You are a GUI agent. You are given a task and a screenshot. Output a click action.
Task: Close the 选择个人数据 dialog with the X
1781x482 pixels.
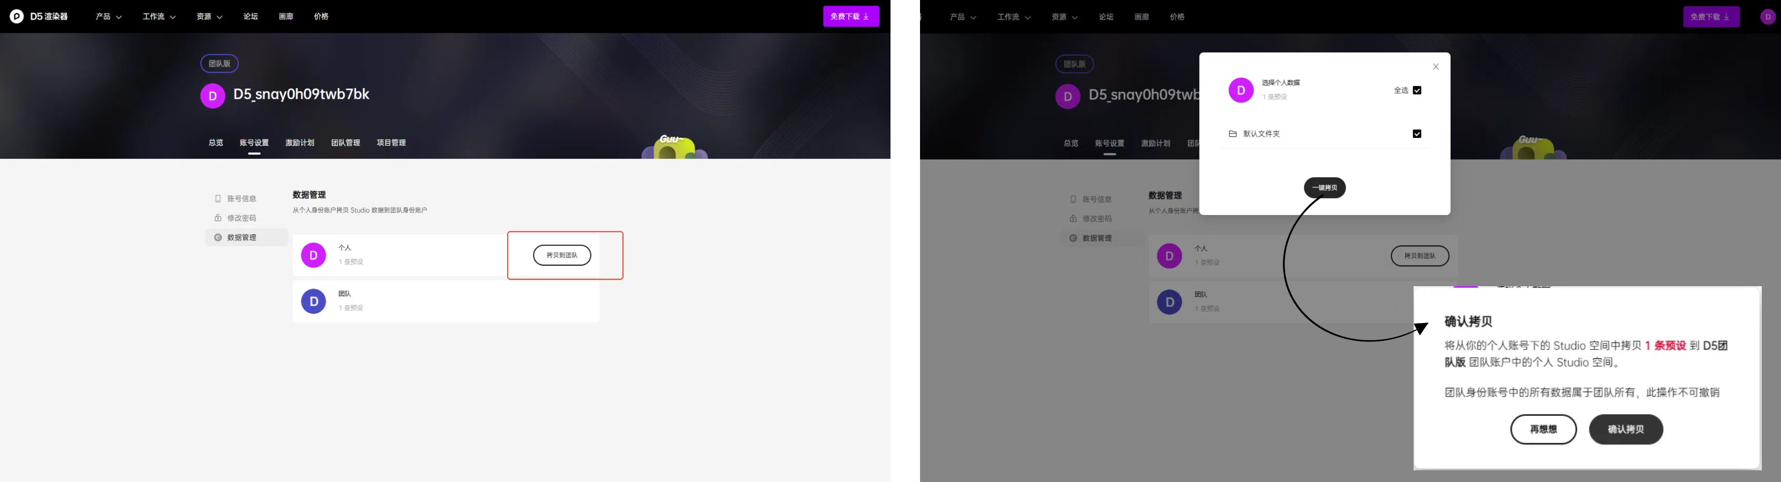1436,67
